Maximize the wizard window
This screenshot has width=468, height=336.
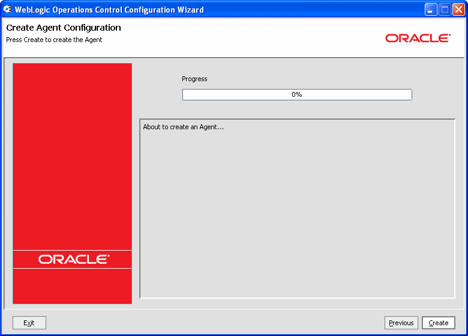[x=445, y=10]
